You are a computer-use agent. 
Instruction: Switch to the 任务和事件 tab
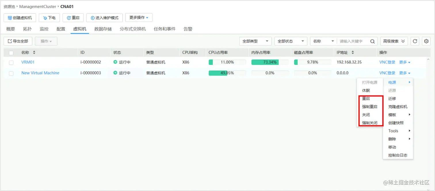click(x=165, y=29)
